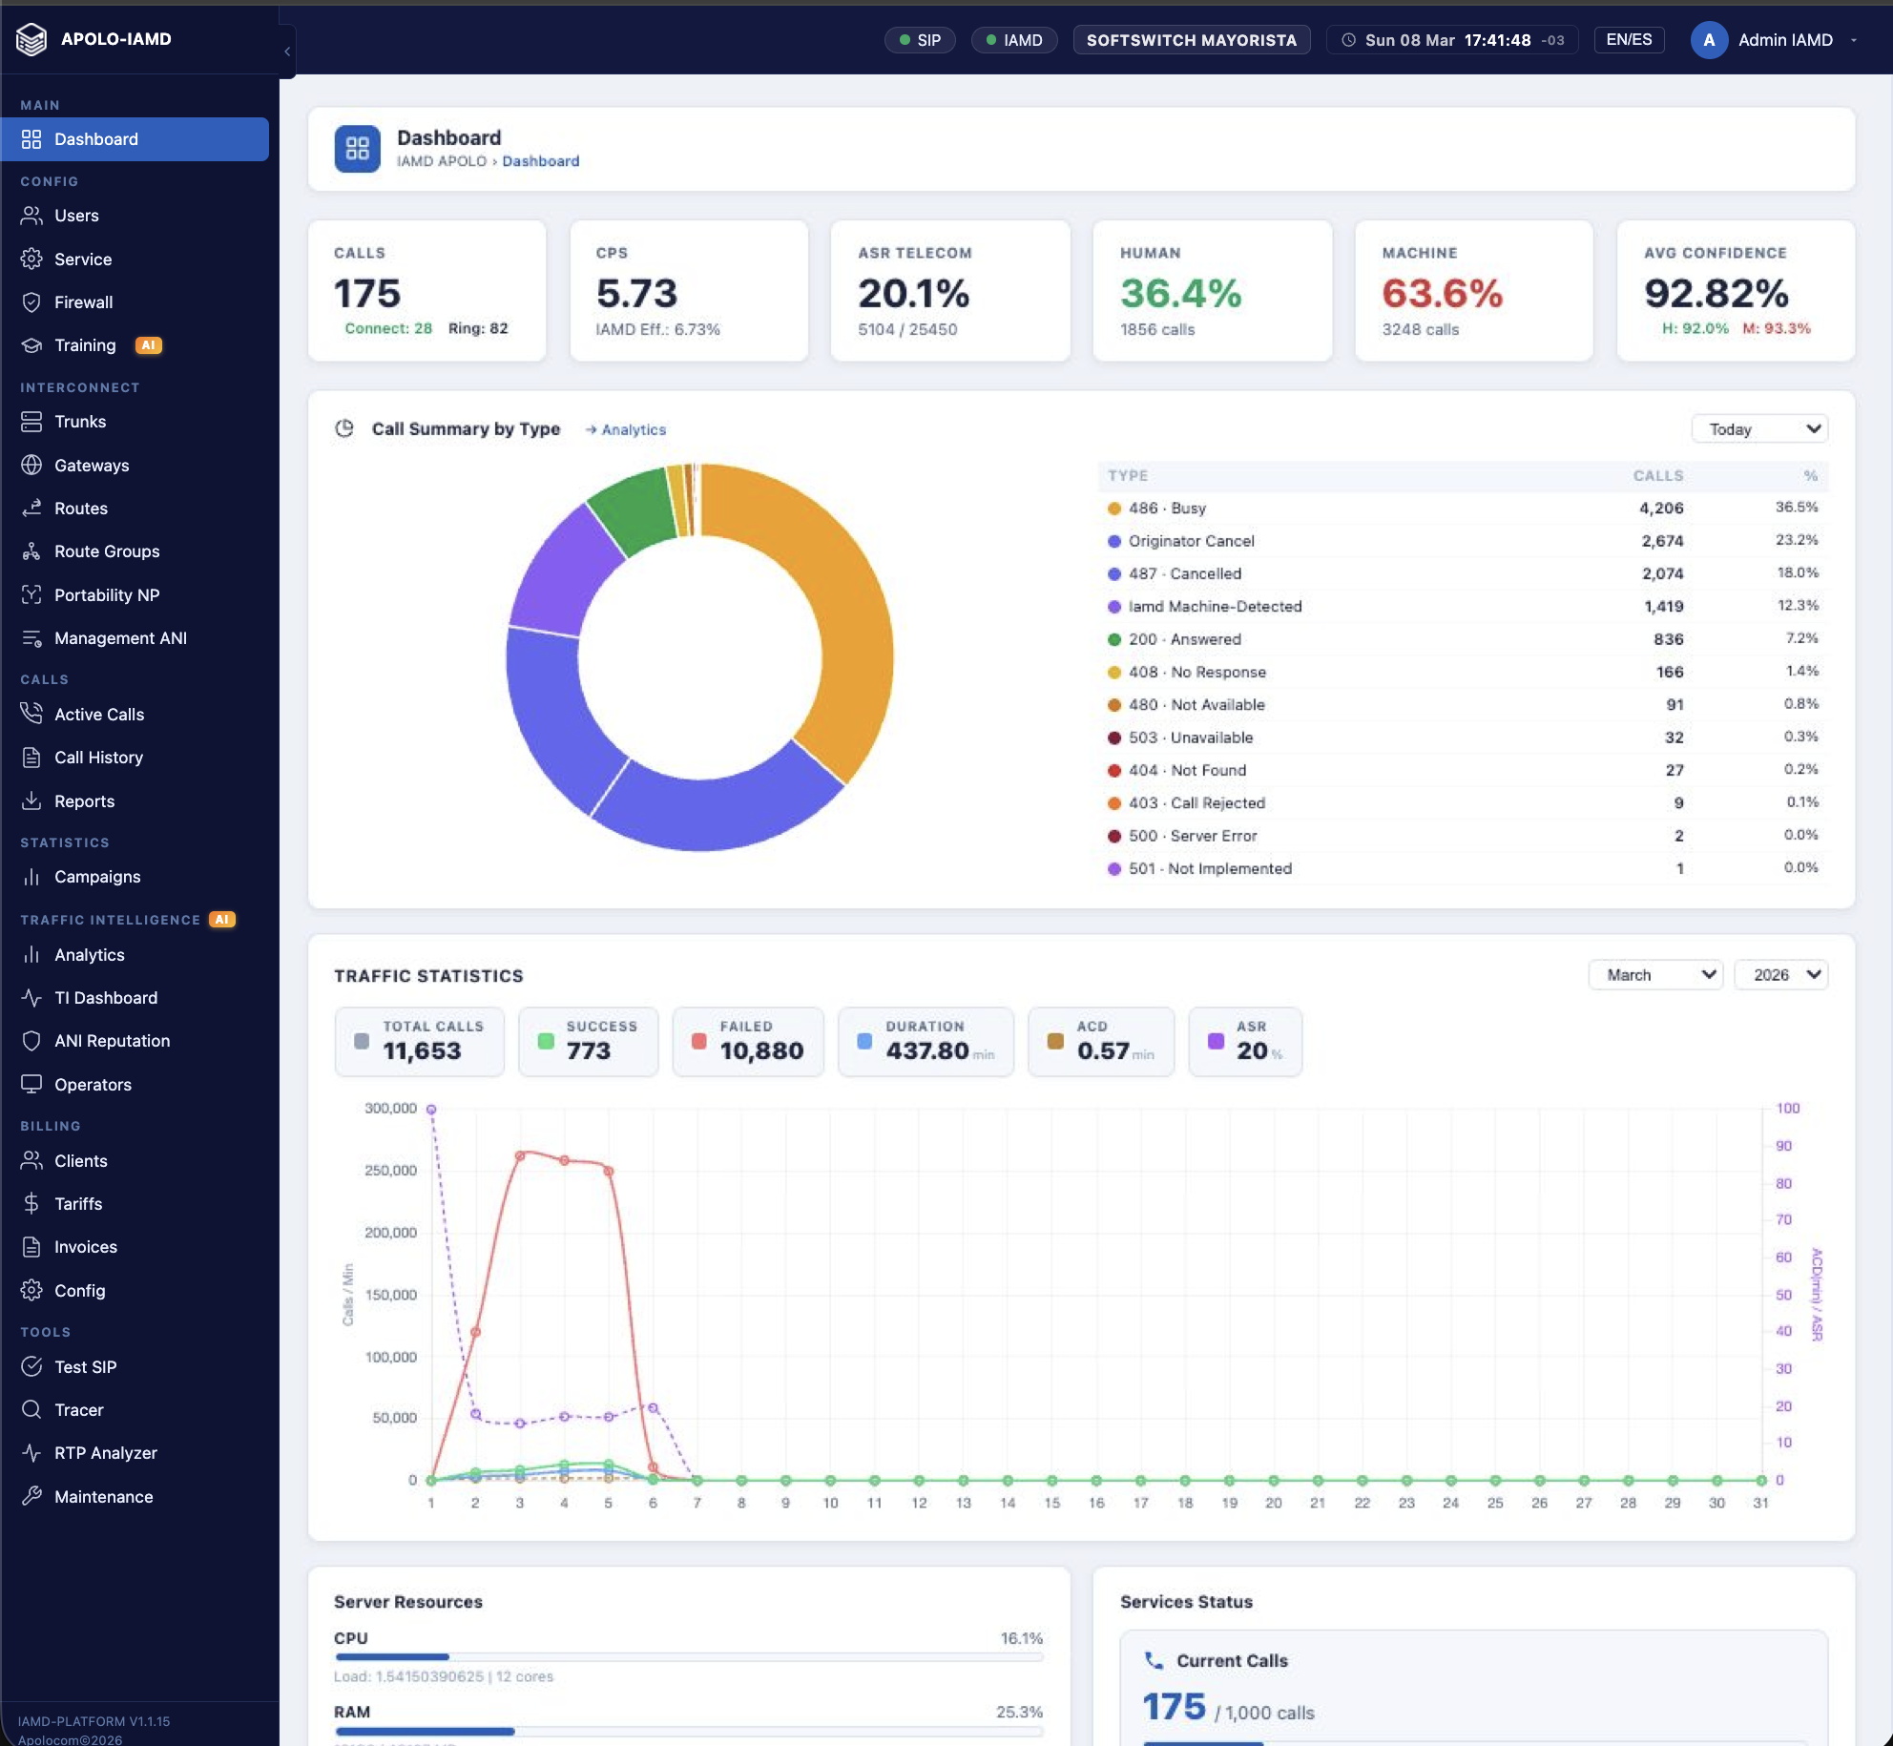Select the Active Calls phone icon
This screenshot has width=1893, height=1746.
point(31,713)
